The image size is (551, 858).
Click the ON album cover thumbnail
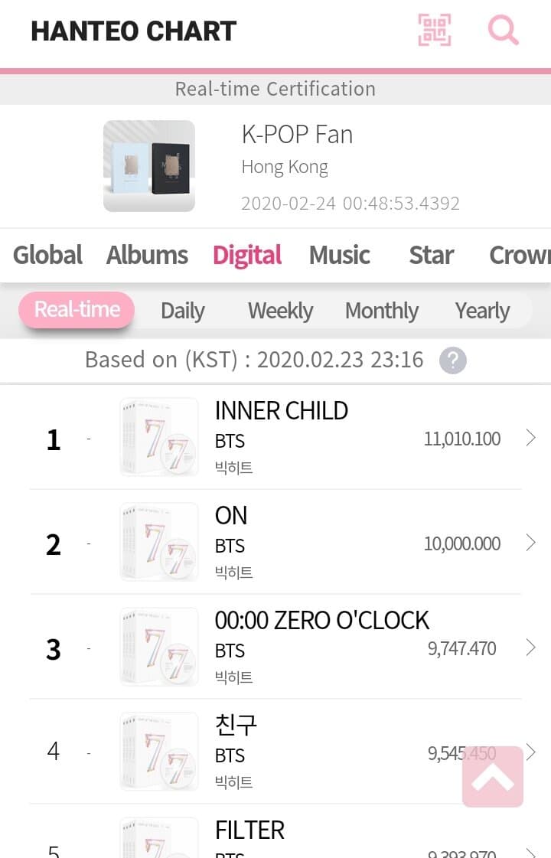159,542
